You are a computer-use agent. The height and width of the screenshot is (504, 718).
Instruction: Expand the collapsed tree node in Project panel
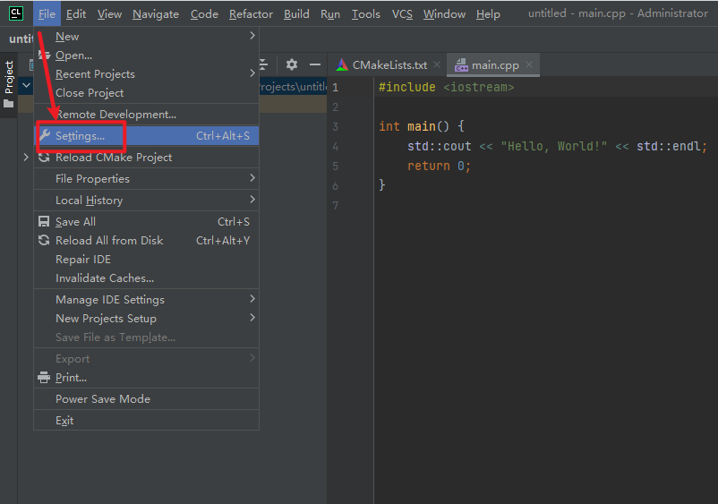(25, 158)
